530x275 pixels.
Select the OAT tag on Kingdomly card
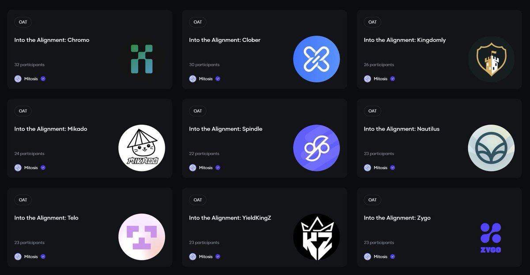(372, 22)
